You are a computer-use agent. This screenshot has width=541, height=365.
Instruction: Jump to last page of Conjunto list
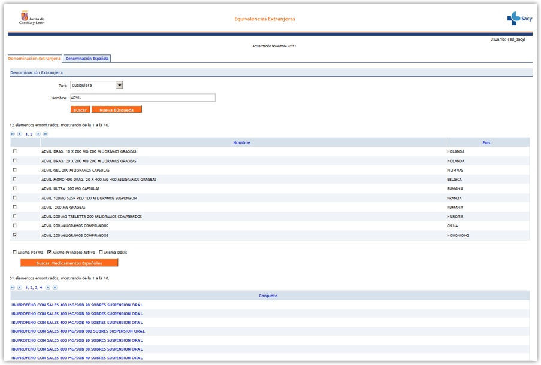[55, 287]
